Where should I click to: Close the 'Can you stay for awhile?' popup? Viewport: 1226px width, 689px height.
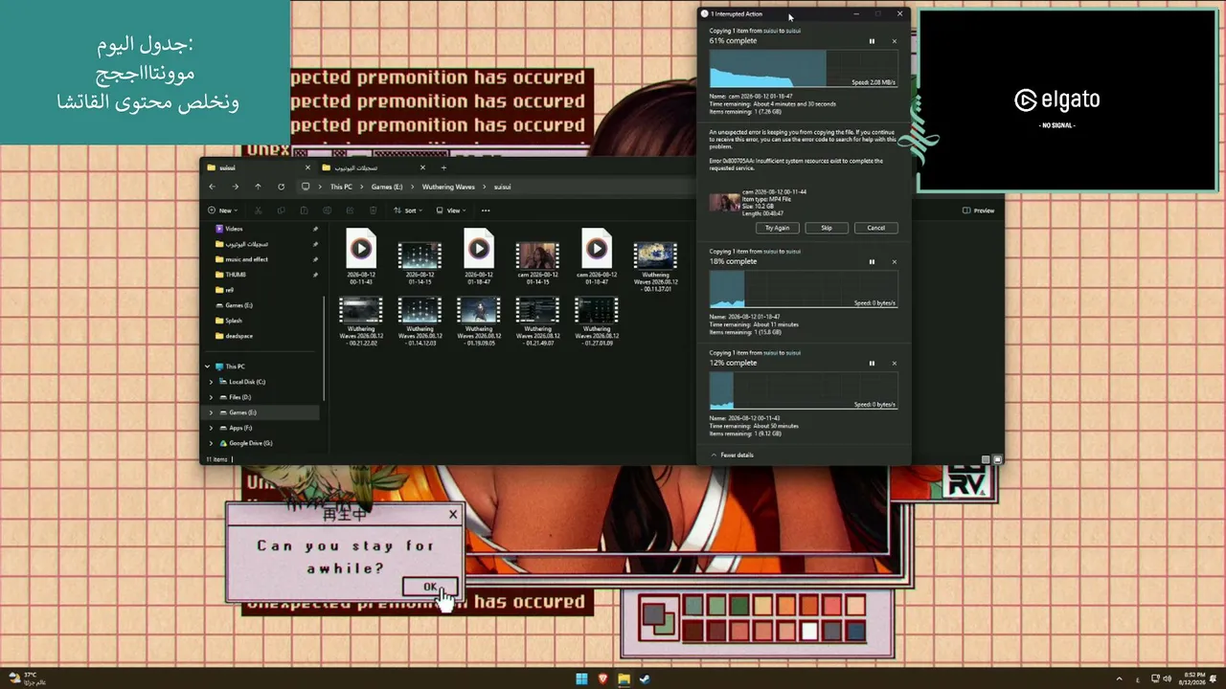point(453,515)
